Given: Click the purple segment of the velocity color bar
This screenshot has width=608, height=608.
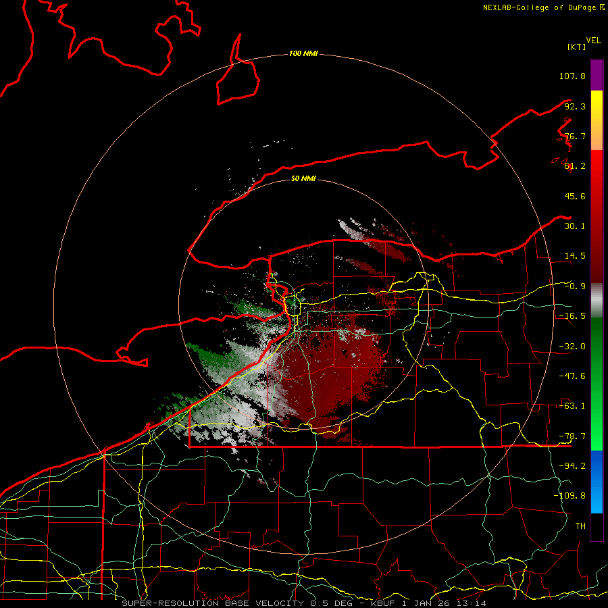Looking at the screenshot, I should pyautogui.click(x=597, y=75).
